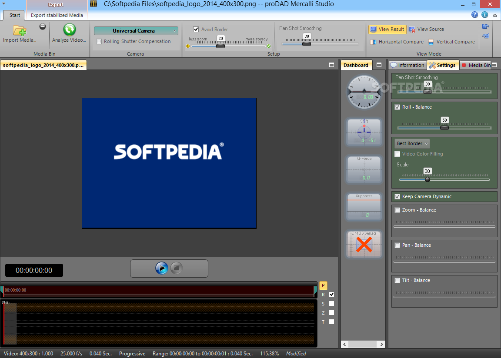The width and height of the screenshot is (501, 358).
Task: Click the speedometer dashboard gauge
Action: click(x=364, y=92)
